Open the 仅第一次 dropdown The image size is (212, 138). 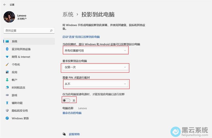(x=96, y=67)
